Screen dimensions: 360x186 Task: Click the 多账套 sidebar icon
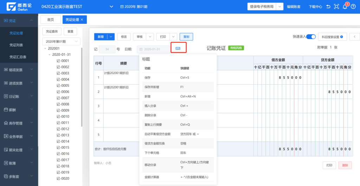tap(6, 177)
